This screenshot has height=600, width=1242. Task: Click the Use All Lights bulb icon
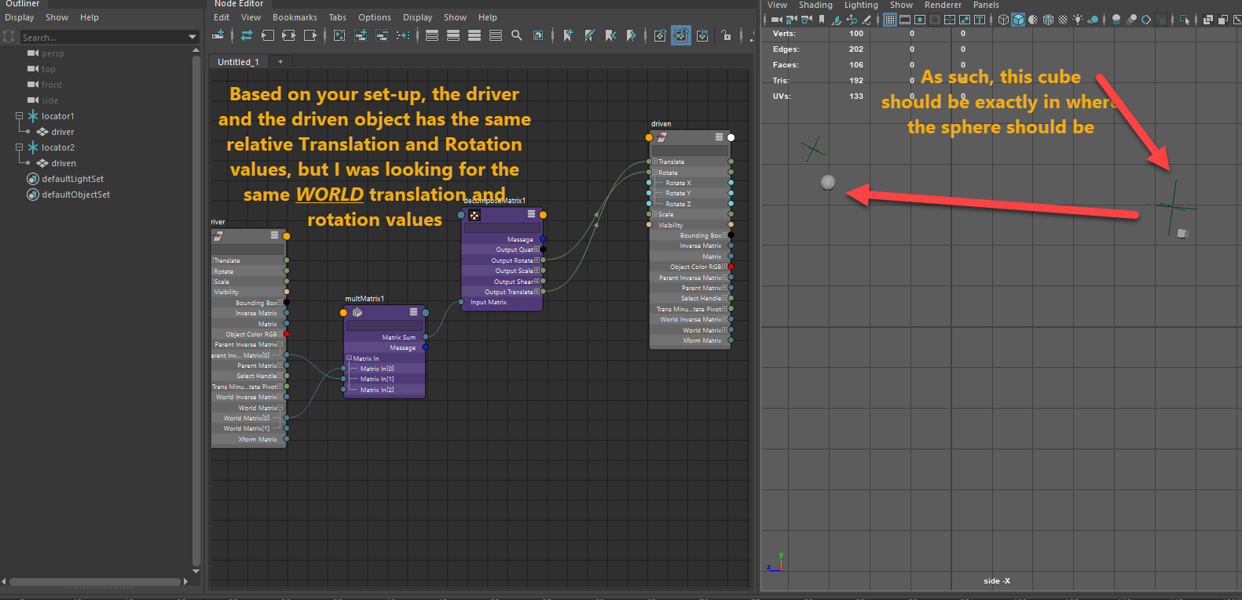point(1078,20)
